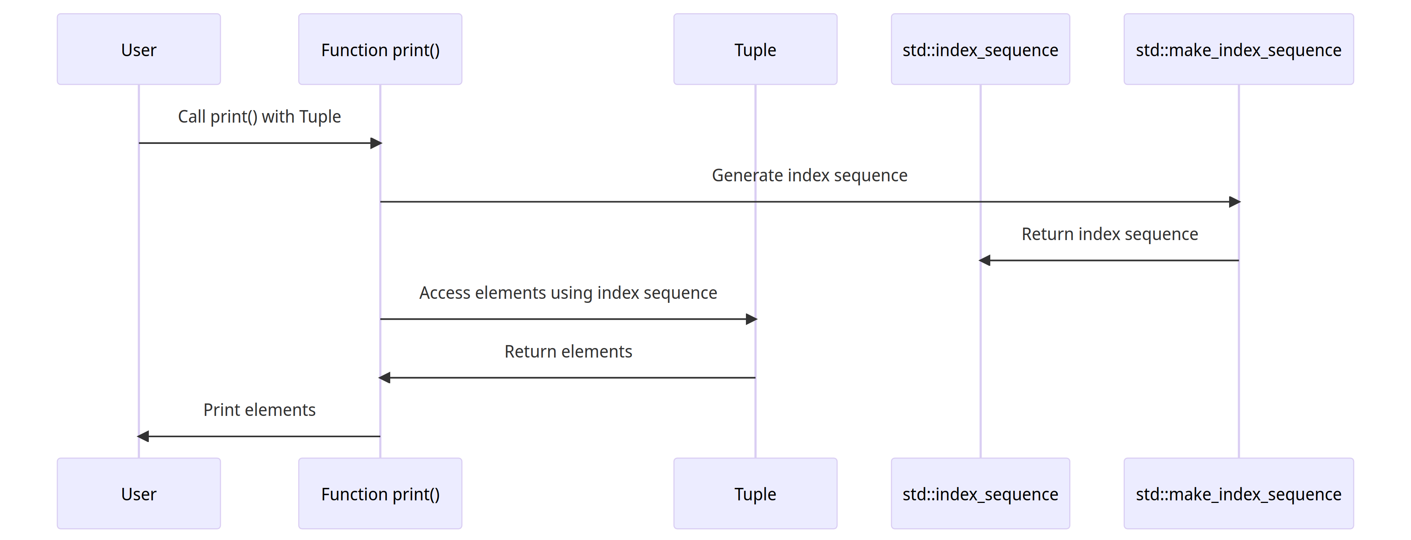Click the footer Function print() participant box
1411x540 pixels.
pos(380,494)
